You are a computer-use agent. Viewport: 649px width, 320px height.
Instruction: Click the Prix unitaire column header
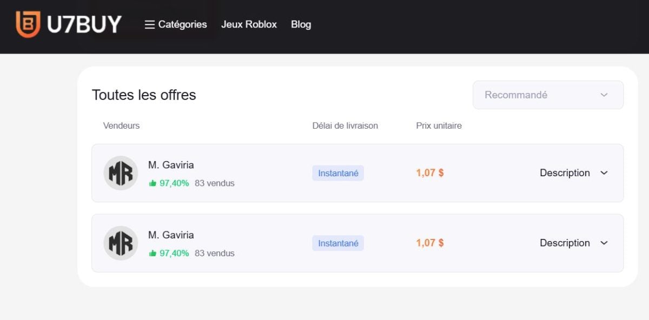[439, 125]
